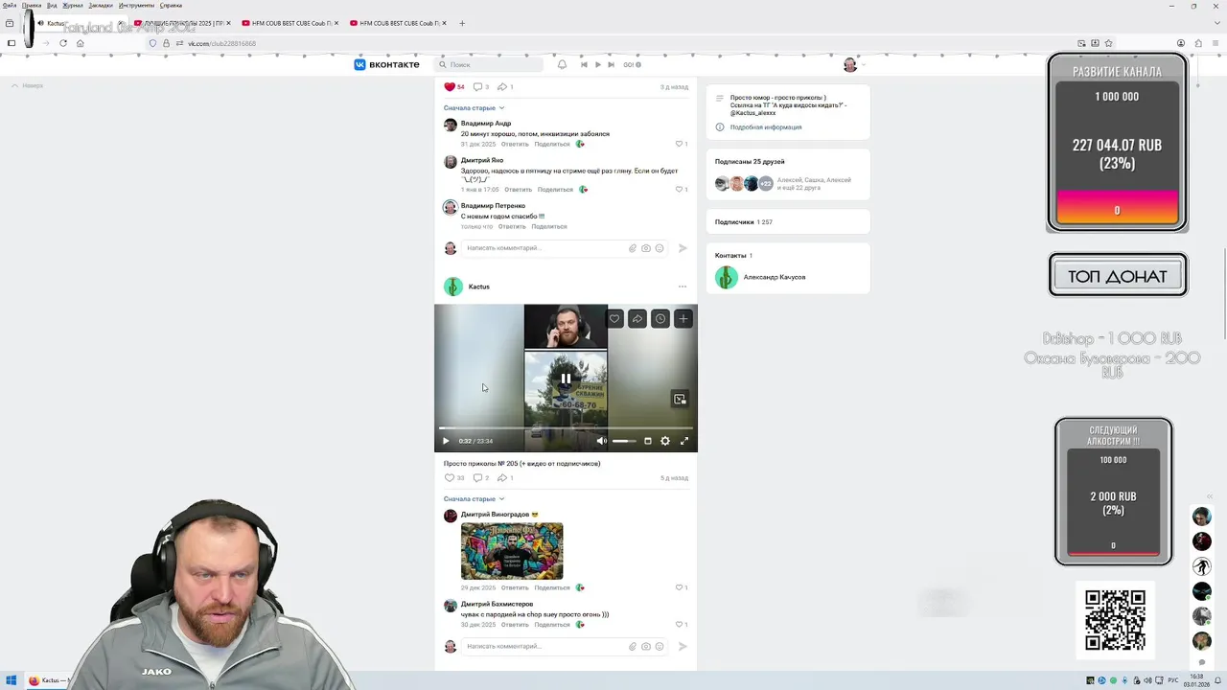
Task: Like Дмитрий Яно's comment
Action: pyautogui.click(x=681, y=190)
